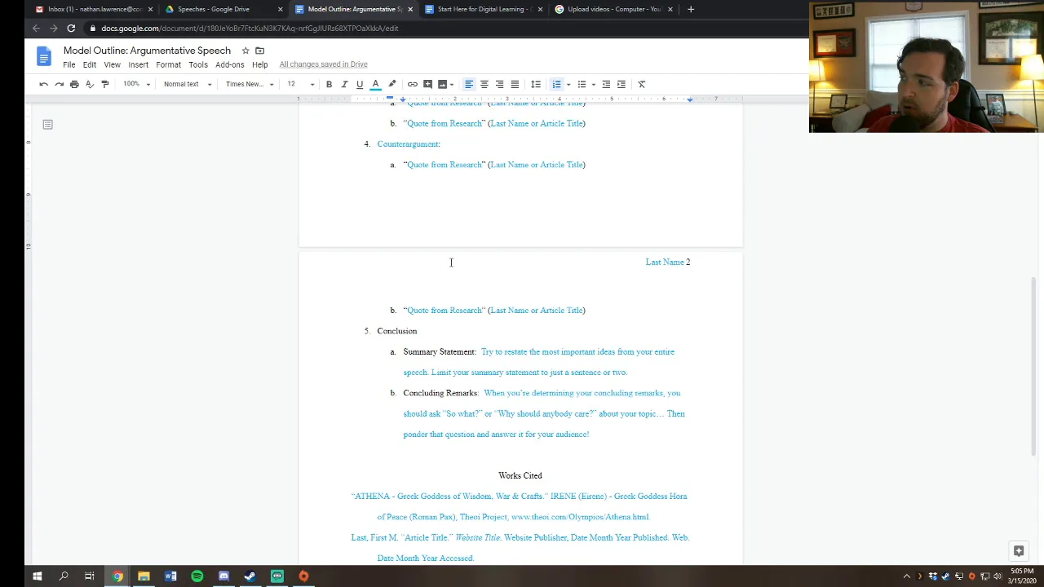Undo the last edit with the undo icon
Viewport: 1044px width, 587px height.
coord(44,84)
